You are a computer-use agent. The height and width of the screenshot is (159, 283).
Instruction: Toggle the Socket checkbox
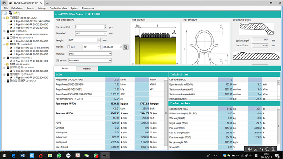[x=57, y=61]
